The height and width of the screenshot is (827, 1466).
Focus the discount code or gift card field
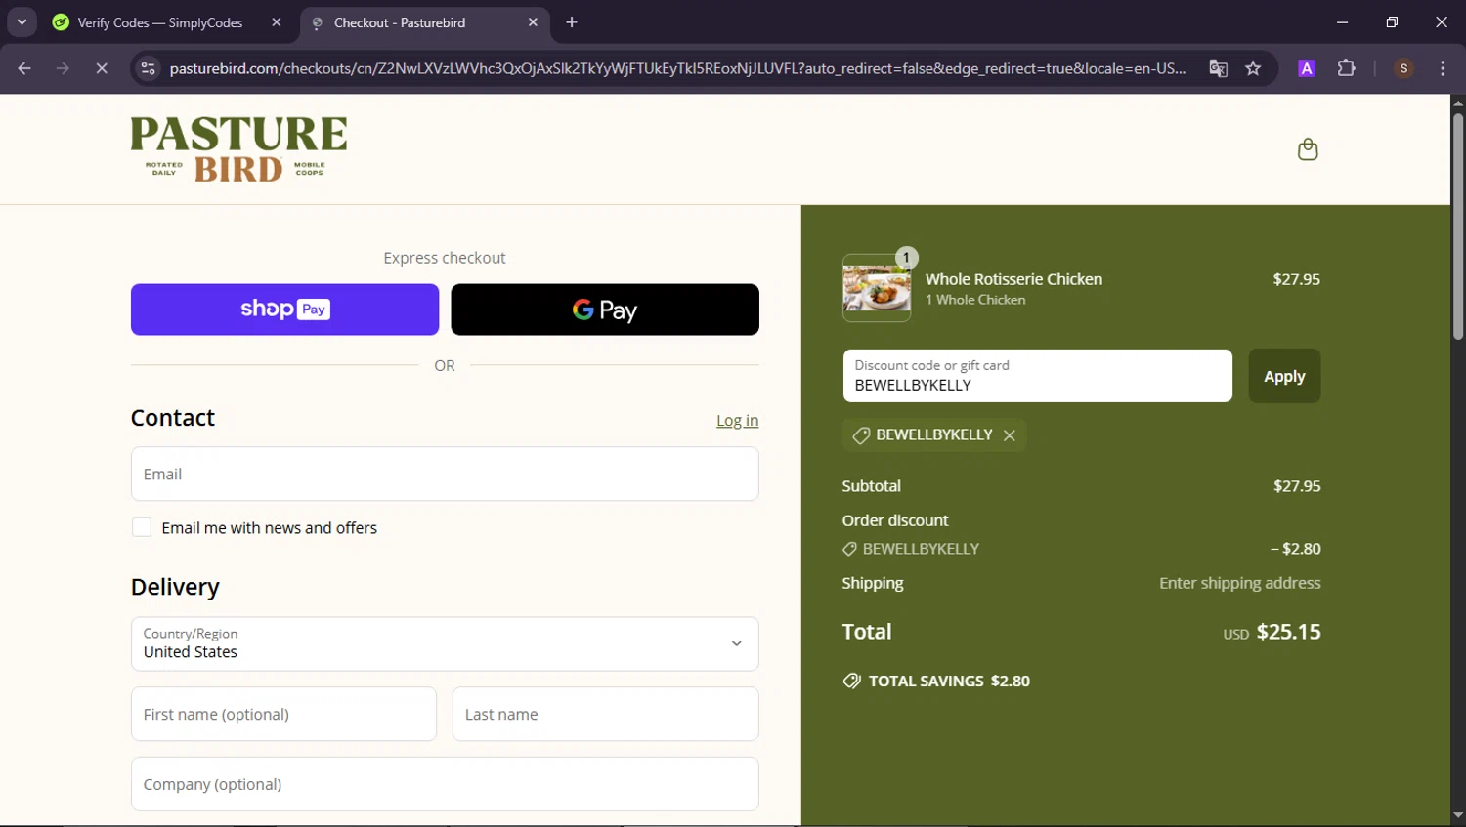(1037, 376)
